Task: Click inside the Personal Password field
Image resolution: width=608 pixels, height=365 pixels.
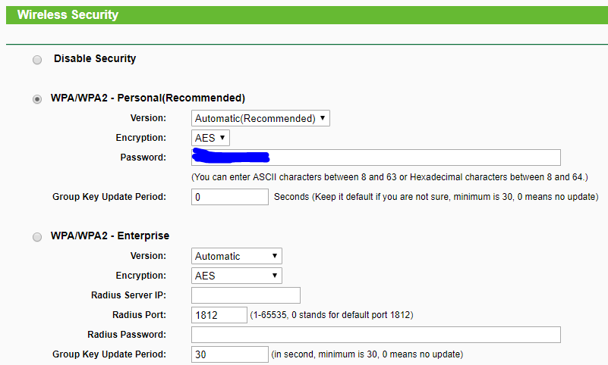Action: tap(376, 158)
